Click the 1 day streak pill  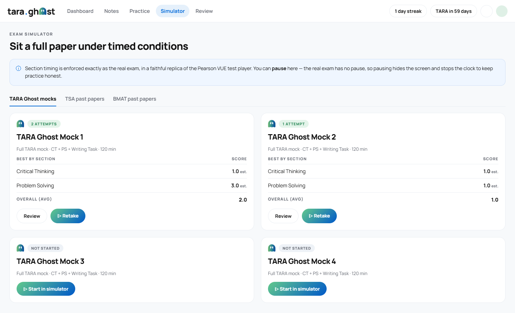[x=408, y=11]
